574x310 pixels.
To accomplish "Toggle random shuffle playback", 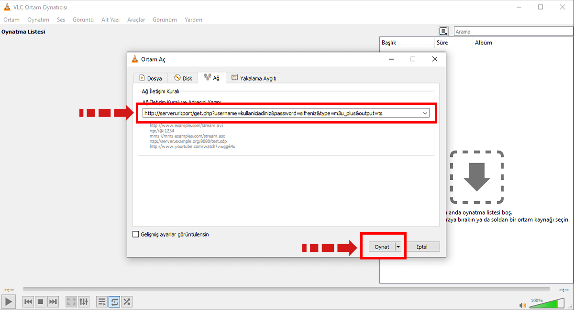I will [x=127, y=301].
